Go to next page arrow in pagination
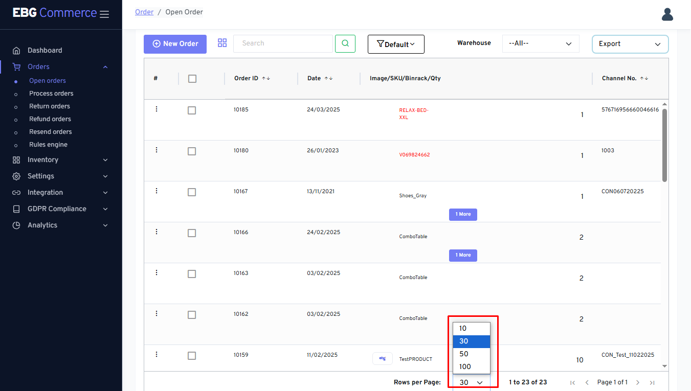The width and height of the screenshot is (691, 391). [638, 382]
